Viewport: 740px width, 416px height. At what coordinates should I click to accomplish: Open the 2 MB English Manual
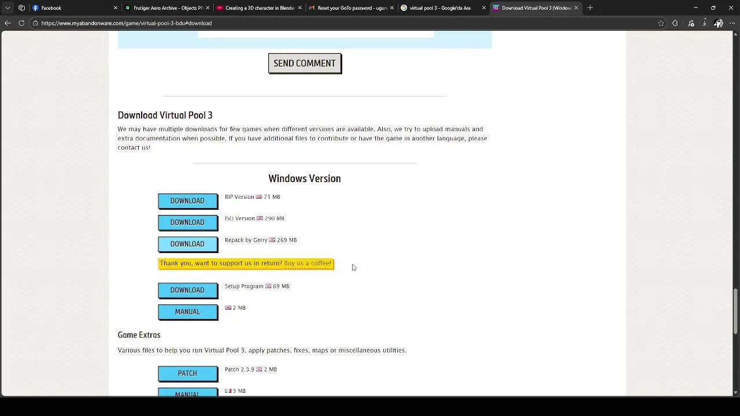pyautogui.click(x=188, y=312)
